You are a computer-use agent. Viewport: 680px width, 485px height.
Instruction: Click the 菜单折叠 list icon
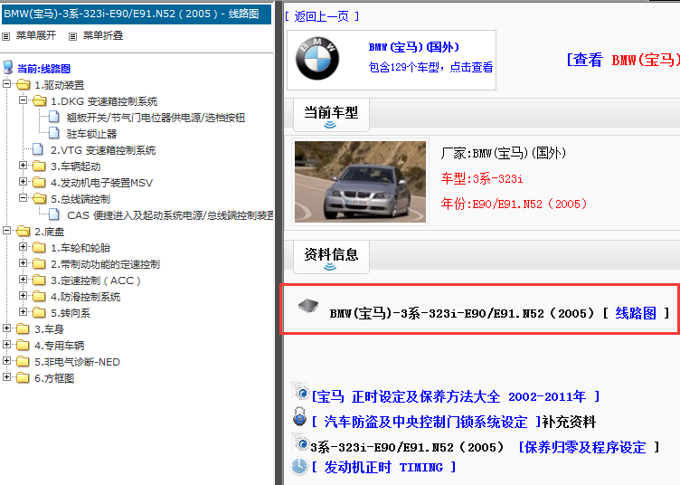click(x=73, y=36)
